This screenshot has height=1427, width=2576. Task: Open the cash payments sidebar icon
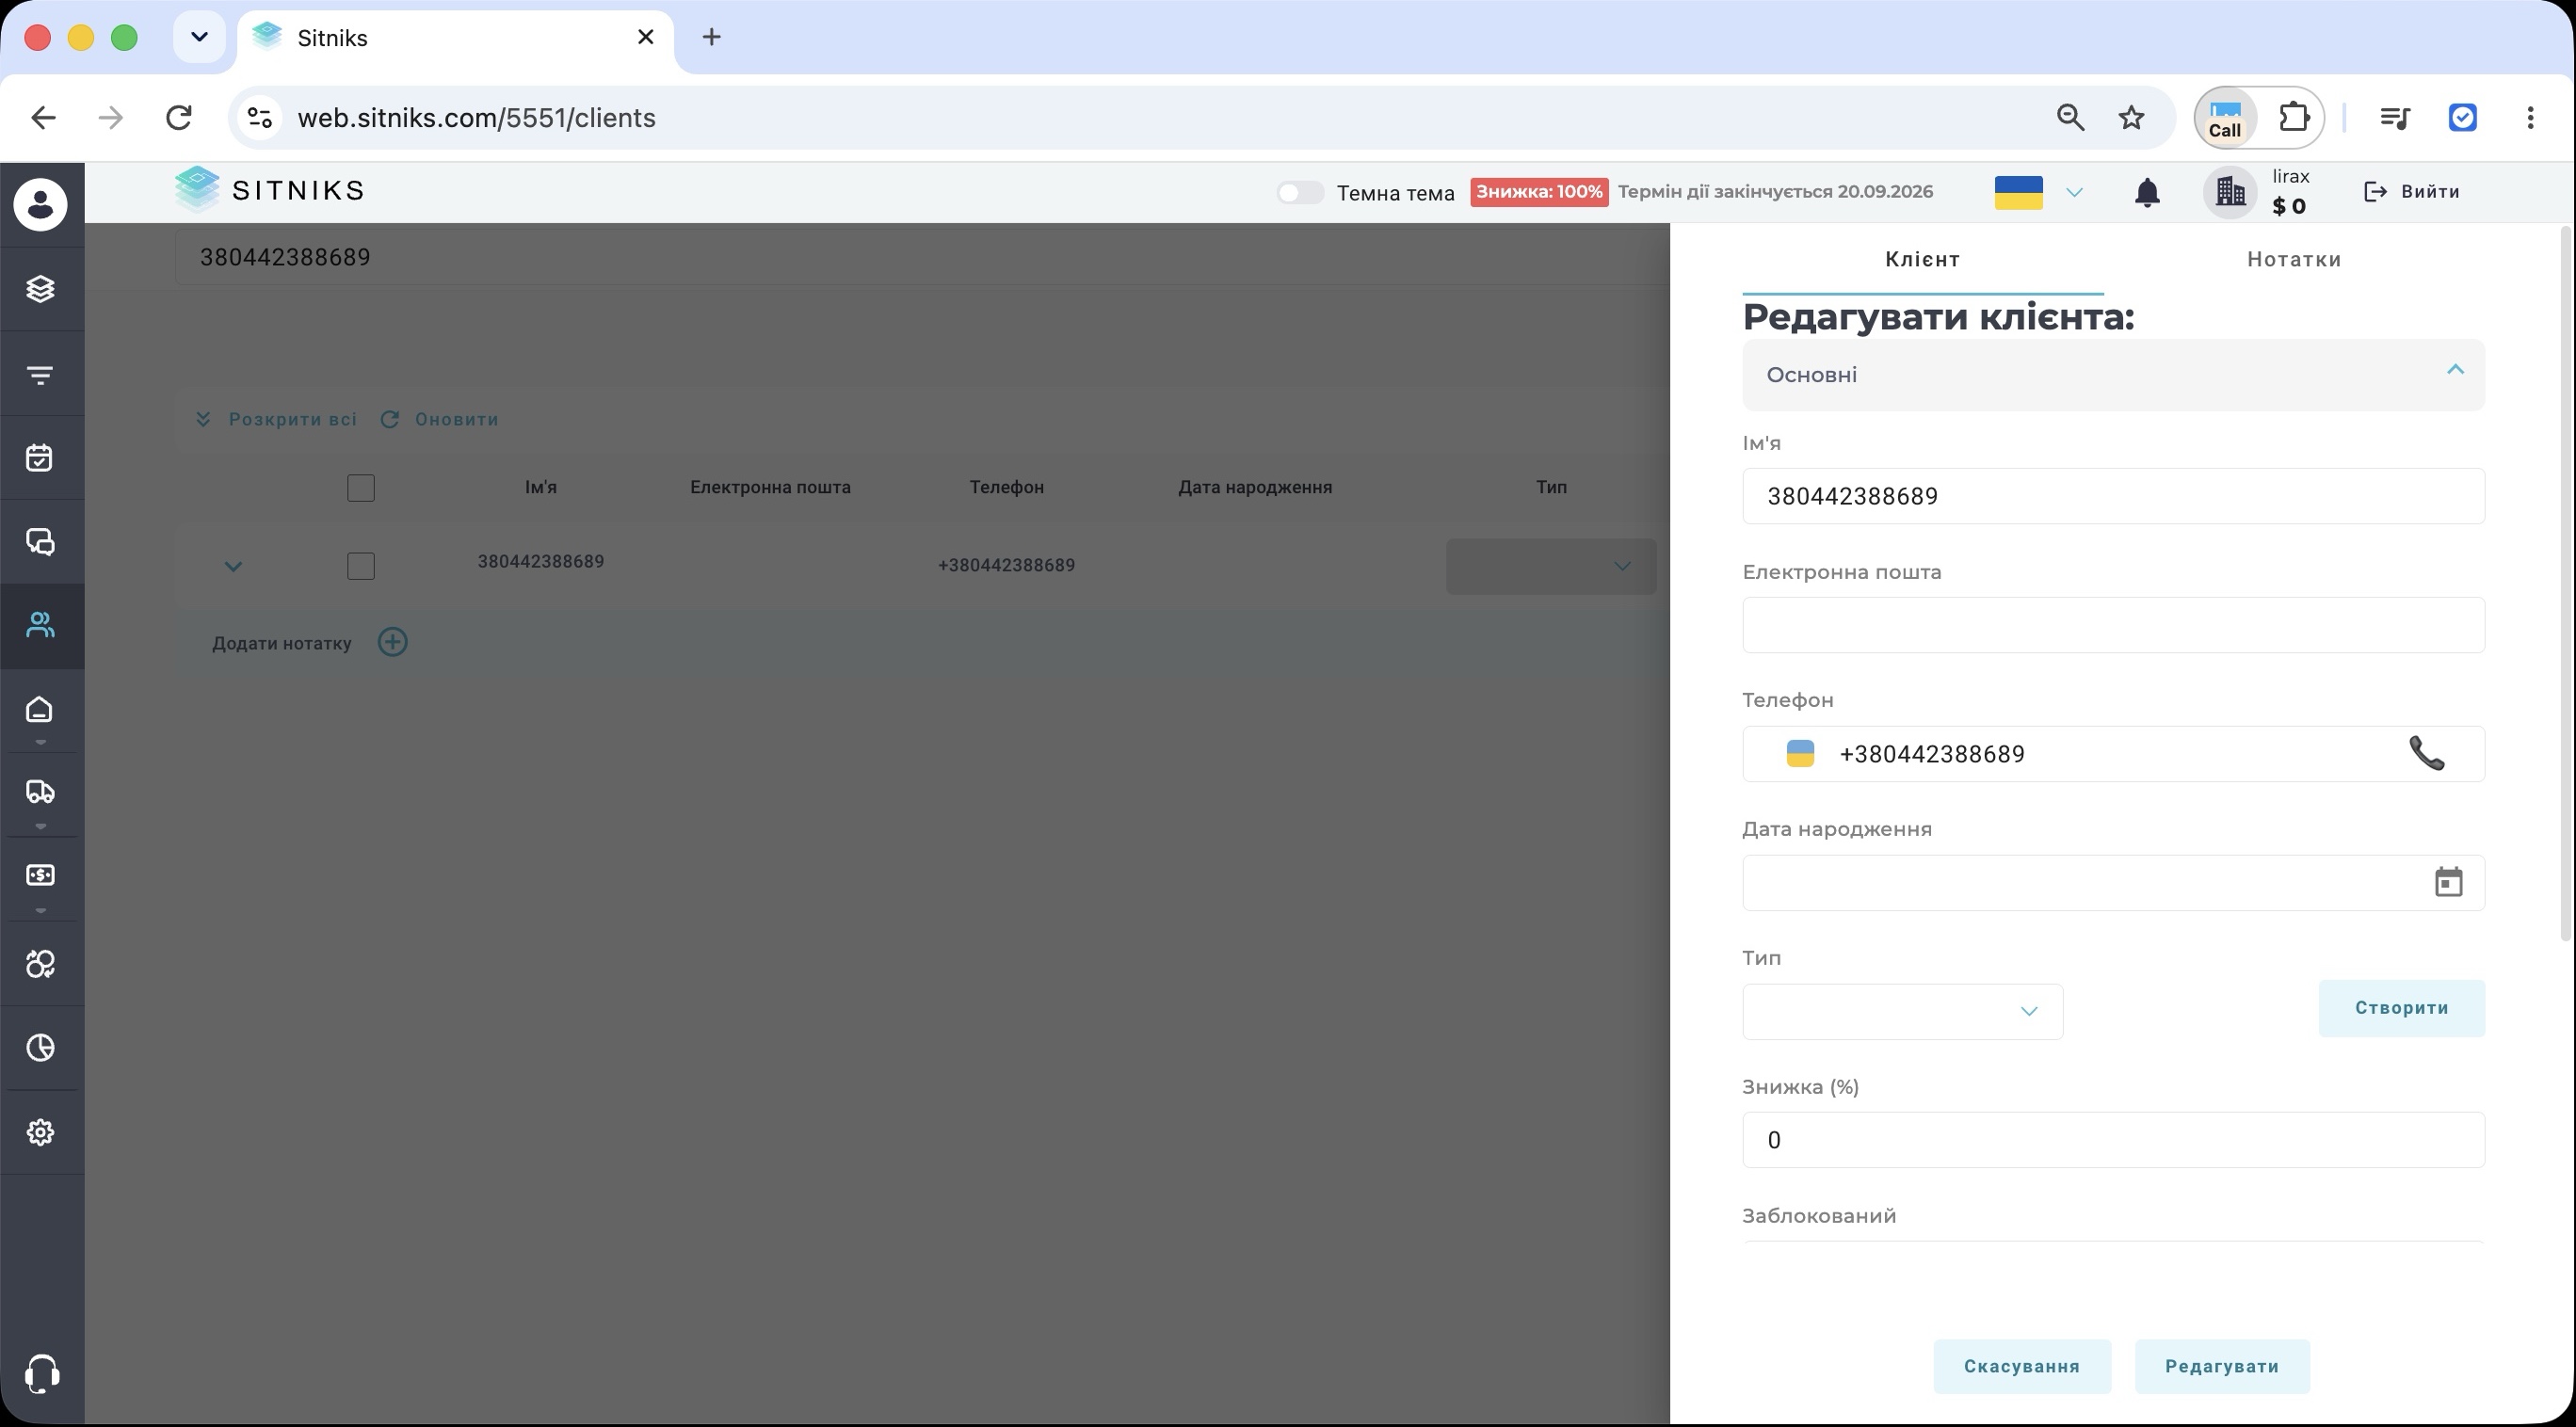pos(40,875)
